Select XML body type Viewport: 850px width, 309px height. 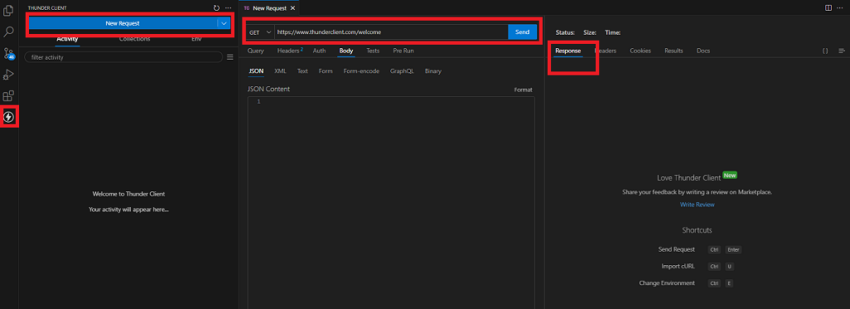coord(281,71)
